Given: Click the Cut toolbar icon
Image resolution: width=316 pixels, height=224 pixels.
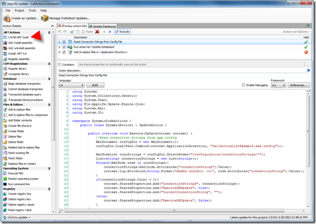Looking at the screenshot, I should (72, 32).
